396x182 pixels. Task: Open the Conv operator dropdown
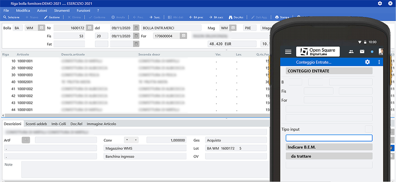(132, 140)
